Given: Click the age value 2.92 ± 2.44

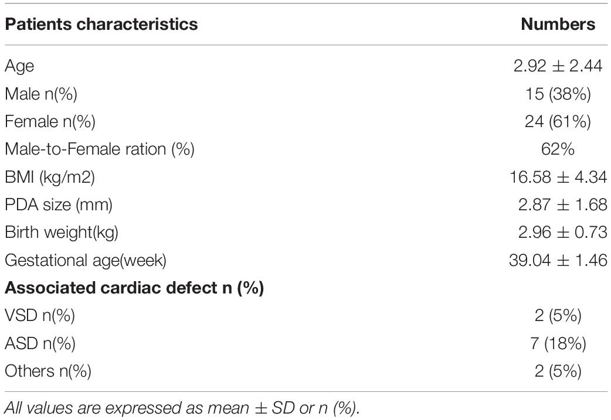Looking at the screenshot, I should [x=558, y=66].
